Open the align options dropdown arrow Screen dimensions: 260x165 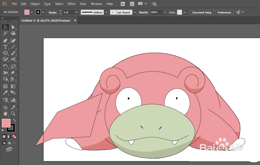(x=243, y=12)
